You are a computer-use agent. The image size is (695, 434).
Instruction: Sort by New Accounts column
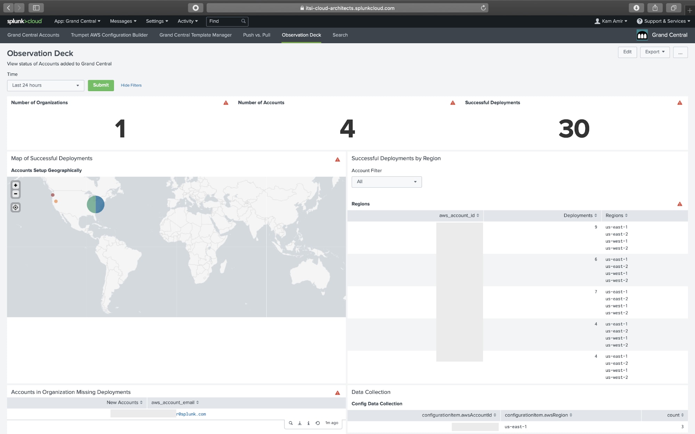(124, 403)
